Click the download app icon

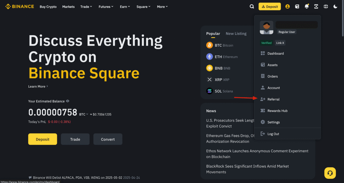(316, 6)
